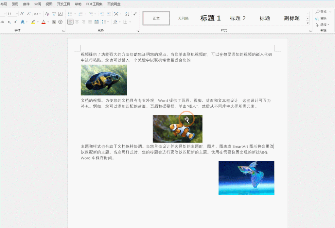Open the 帮助 ribbon tab

[x=78, y=4]
